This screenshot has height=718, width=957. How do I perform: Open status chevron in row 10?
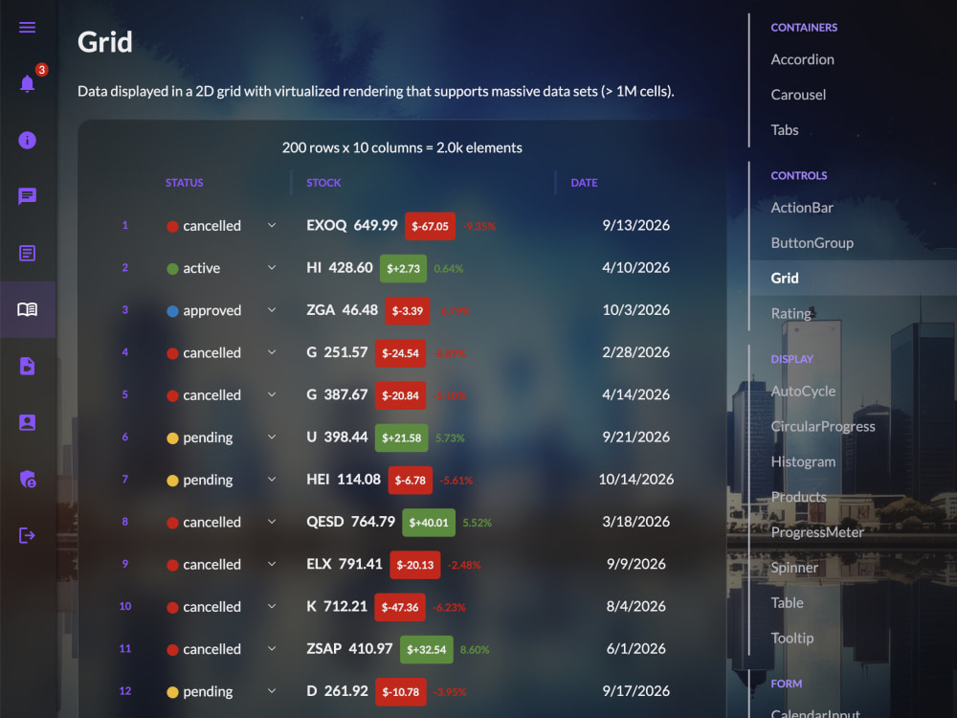pos(272,606)
